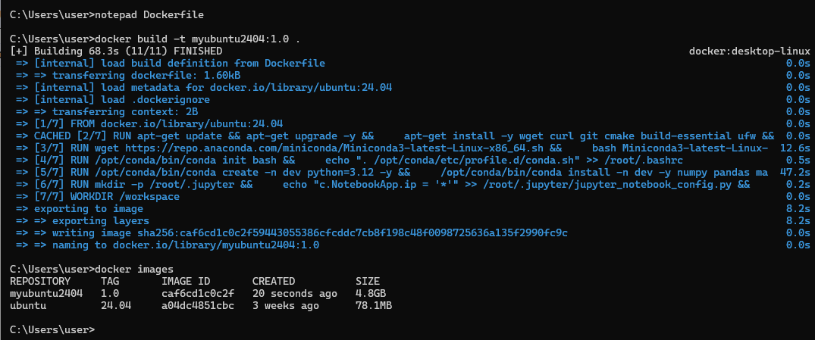The width and height of the screenshot is (815, 340).
Task: Click the 'notepad Dockerfile' command text
Action: 149,14
